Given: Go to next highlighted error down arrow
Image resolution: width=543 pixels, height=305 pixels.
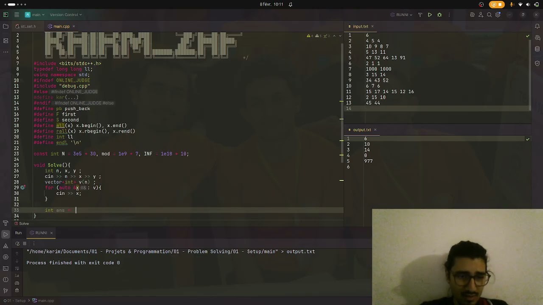Looking at the screenshot, I should pos(340,36).
